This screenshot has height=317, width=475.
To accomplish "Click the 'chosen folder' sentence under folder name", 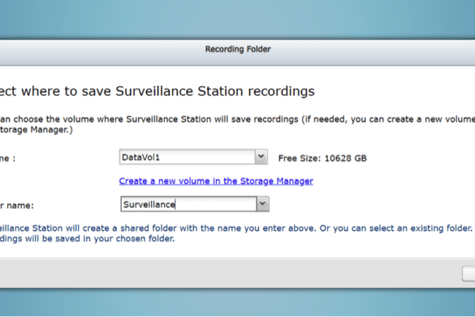I will (87, 239).
